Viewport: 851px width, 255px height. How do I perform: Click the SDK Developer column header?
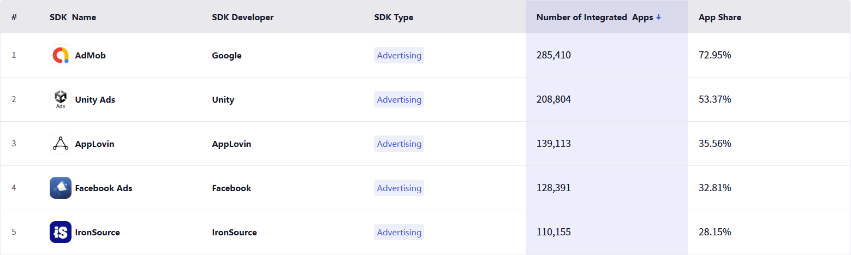[x=243, y=17]
